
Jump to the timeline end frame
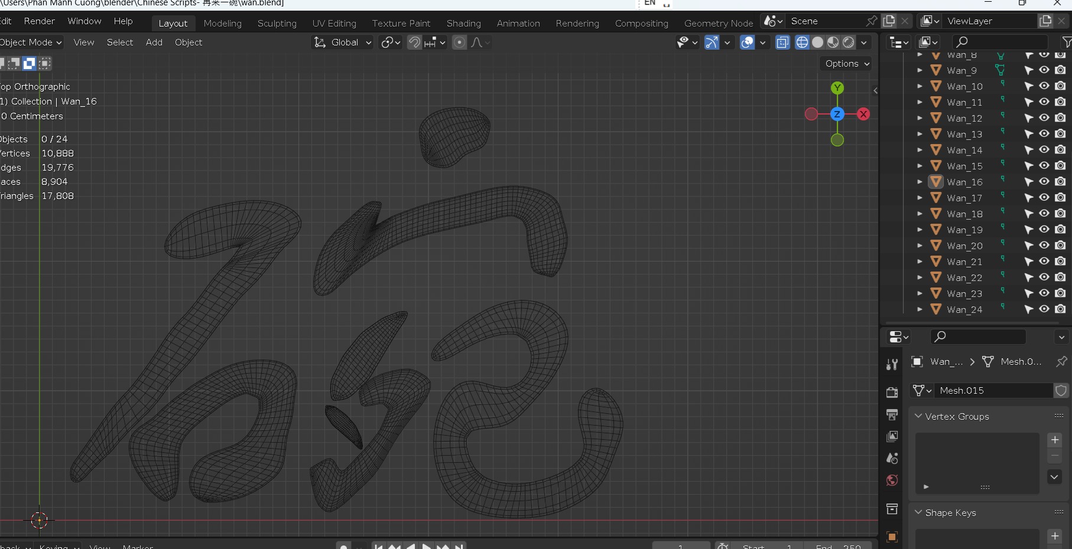(459, 546)
